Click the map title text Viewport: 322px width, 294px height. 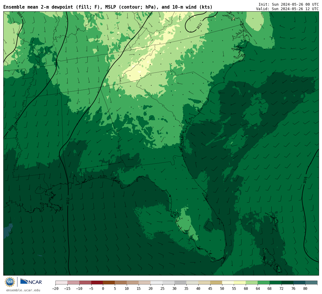click(x=108, y=7)
